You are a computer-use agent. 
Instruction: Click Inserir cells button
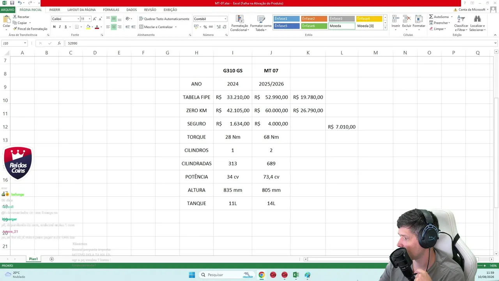click(x=396, y=23)
